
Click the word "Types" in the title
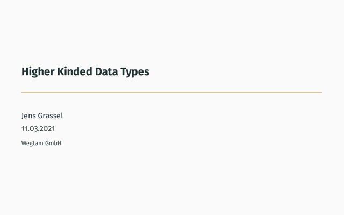click(x=135, y=71)
